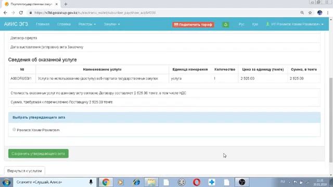Go back using browser back arrow
333x187 pixels.
point(5,12)
